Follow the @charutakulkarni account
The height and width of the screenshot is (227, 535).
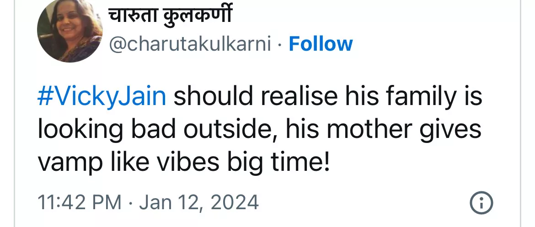[x=321, y=44]
